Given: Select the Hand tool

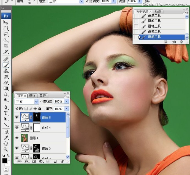Looking at the screenshot, I should 6,144.
